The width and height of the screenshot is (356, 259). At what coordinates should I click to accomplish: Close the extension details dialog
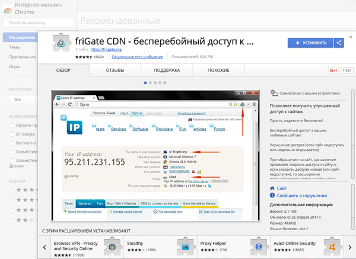(x=351, y=37)
